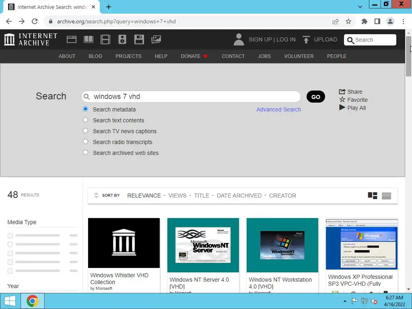This screenshot has width=412, height=309.
Task: Click LOG IN link
Action: pos(286,39)
